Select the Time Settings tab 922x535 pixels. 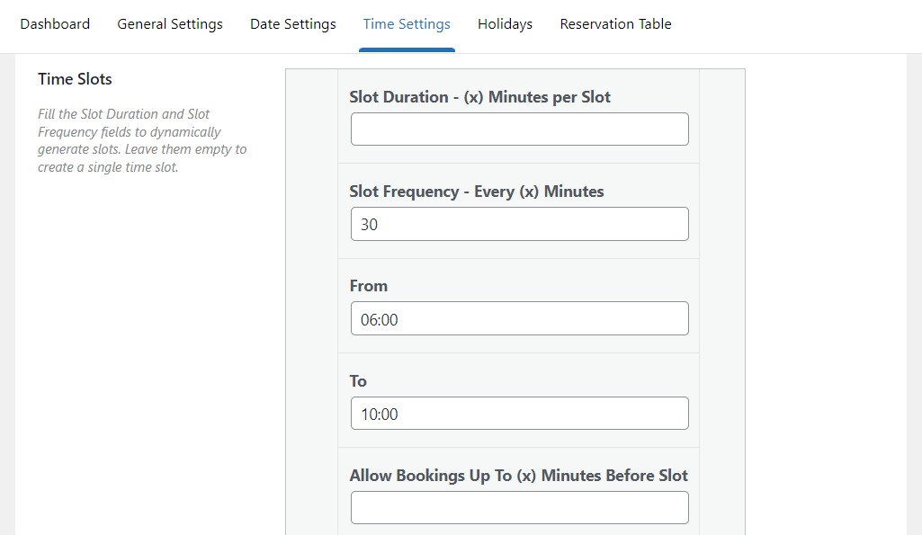(407, 24)
